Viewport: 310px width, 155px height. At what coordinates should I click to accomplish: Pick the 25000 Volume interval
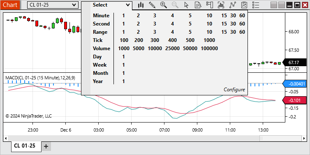(x=172, y=49)
